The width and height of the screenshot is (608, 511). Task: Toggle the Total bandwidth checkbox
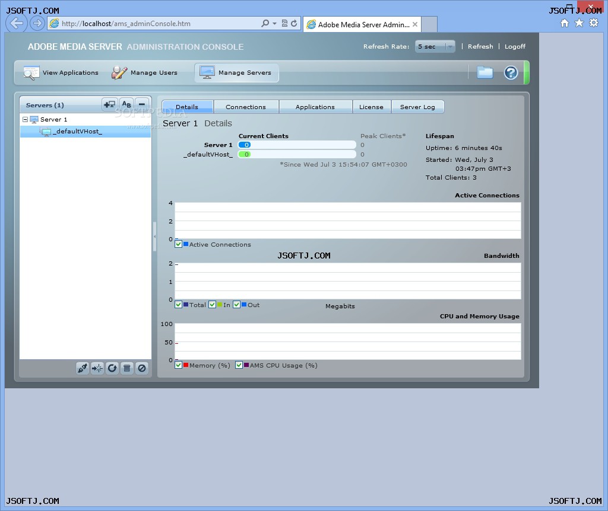click(178, 305)
